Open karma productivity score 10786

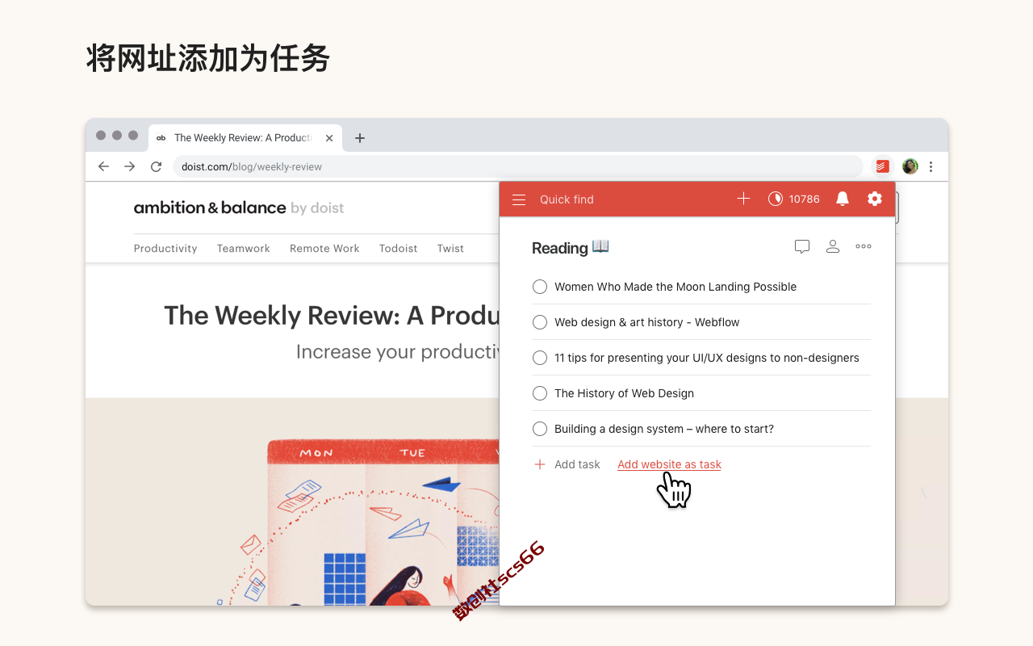[793, 199]
